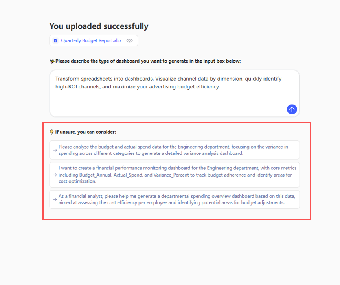340x285 pixels.
Task: Click the 'Please describe the type of dashboard' label
Action: [148, 61]
